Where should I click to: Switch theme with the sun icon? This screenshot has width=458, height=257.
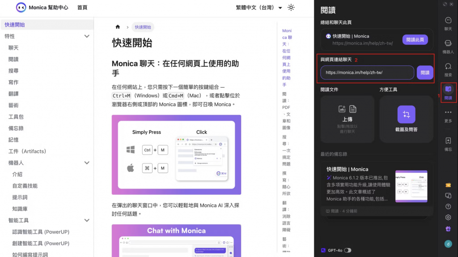291,7
